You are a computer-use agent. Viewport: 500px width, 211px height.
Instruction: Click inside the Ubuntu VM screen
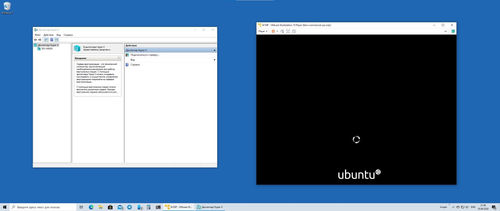(x=356, y=109)
